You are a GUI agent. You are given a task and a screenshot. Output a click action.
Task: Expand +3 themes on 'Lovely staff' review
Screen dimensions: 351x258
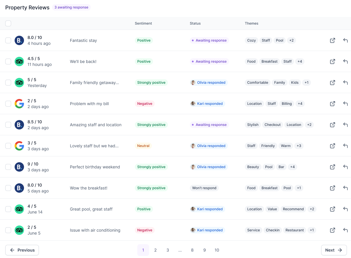coord(299,146)
